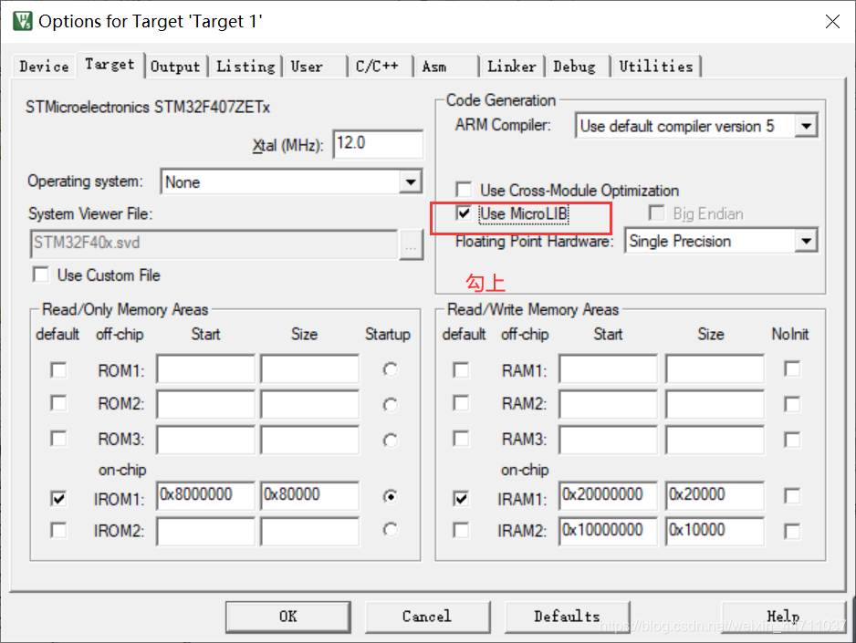Toggle Use Cross-Module Optimization checkbox
Viewport: 856px width, 643px height.
coord(464,190)
